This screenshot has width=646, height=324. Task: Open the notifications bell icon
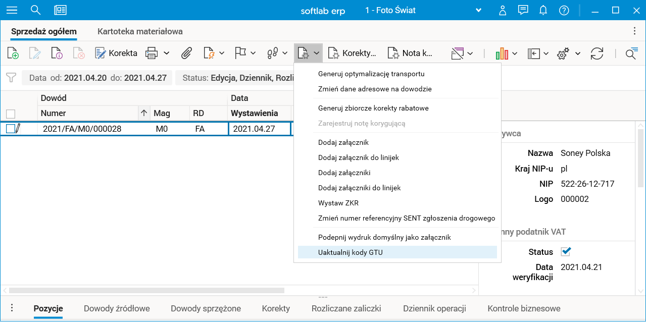point(543,10)
